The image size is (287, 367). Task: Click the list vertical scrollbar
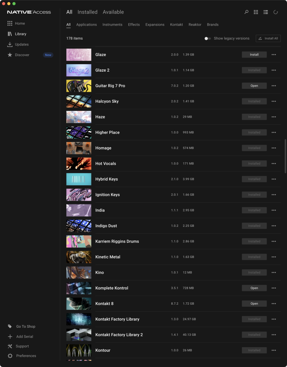coord(286,156)
